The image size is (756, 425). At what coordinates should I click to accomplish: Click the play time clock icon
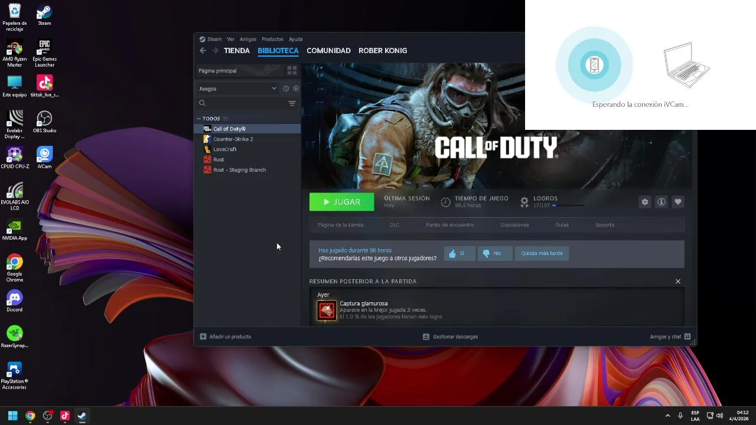[x=445, y=202]
